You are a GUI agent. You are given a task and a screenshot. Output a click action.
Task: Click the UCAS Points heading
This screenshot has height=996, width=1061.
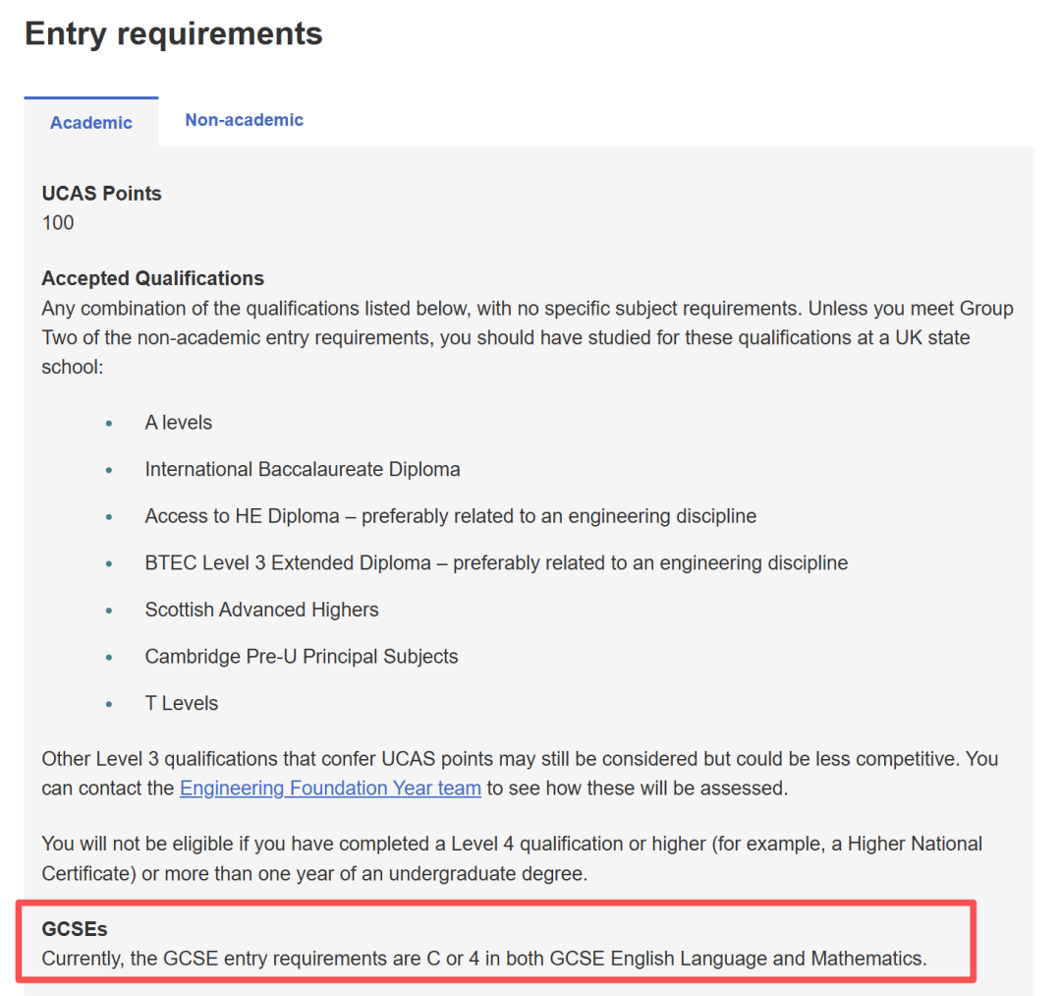click(101, 194)
